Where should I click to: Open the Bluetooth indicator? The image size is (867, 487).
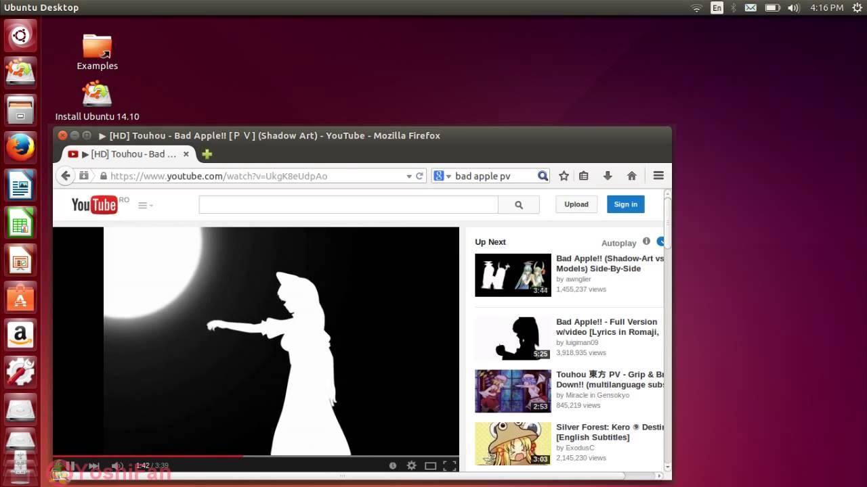coord(734,7)
